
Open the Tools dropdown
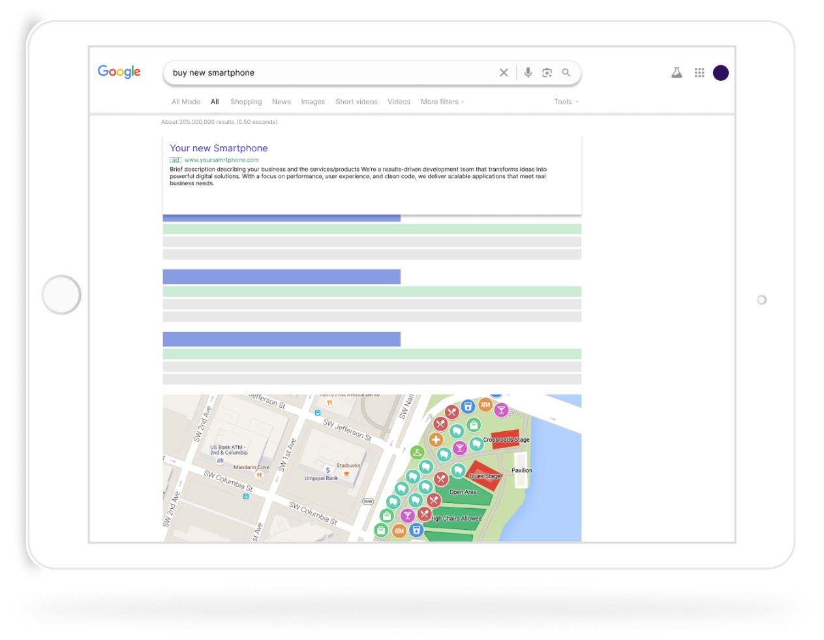pos(565,102)
